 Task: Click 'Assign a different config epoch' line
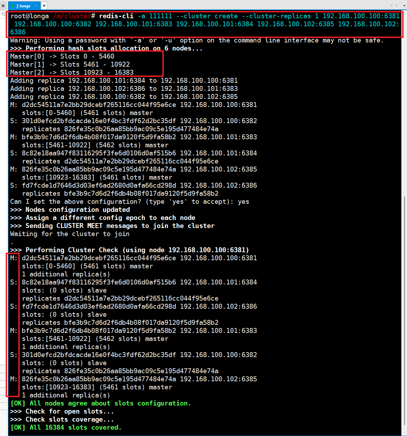(103, 218)
